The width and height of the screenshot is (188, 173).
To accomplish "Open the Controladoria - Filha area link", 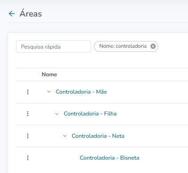I will (90, 114).
